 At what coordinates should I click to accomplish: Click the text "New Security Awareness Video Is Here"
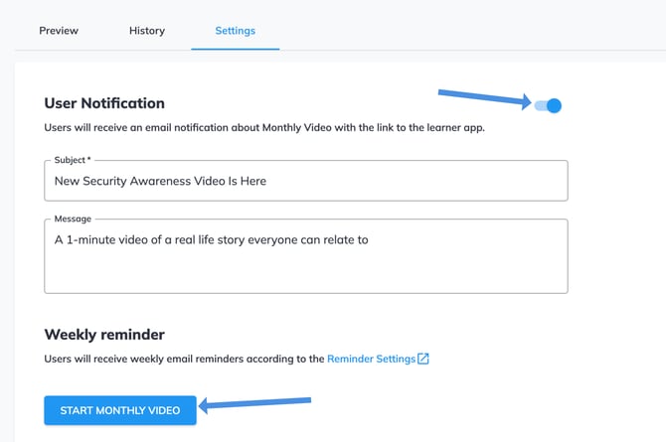[x=160, y=182]
